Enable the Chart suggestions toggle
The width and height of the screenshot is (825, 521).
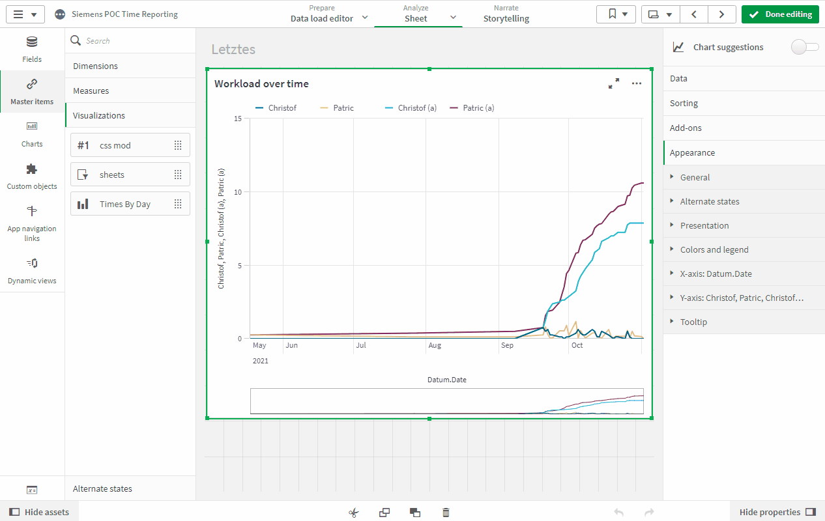805,47
